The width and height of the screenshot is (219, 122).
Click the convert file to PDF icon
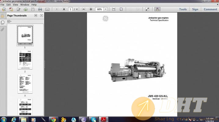(11, 9)
